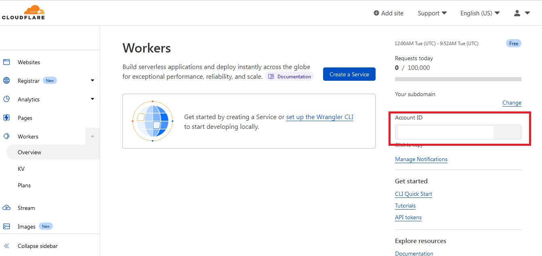The image size is (542, 256).
Task: Click the globe illustration in Get started card
Action: 153,121
